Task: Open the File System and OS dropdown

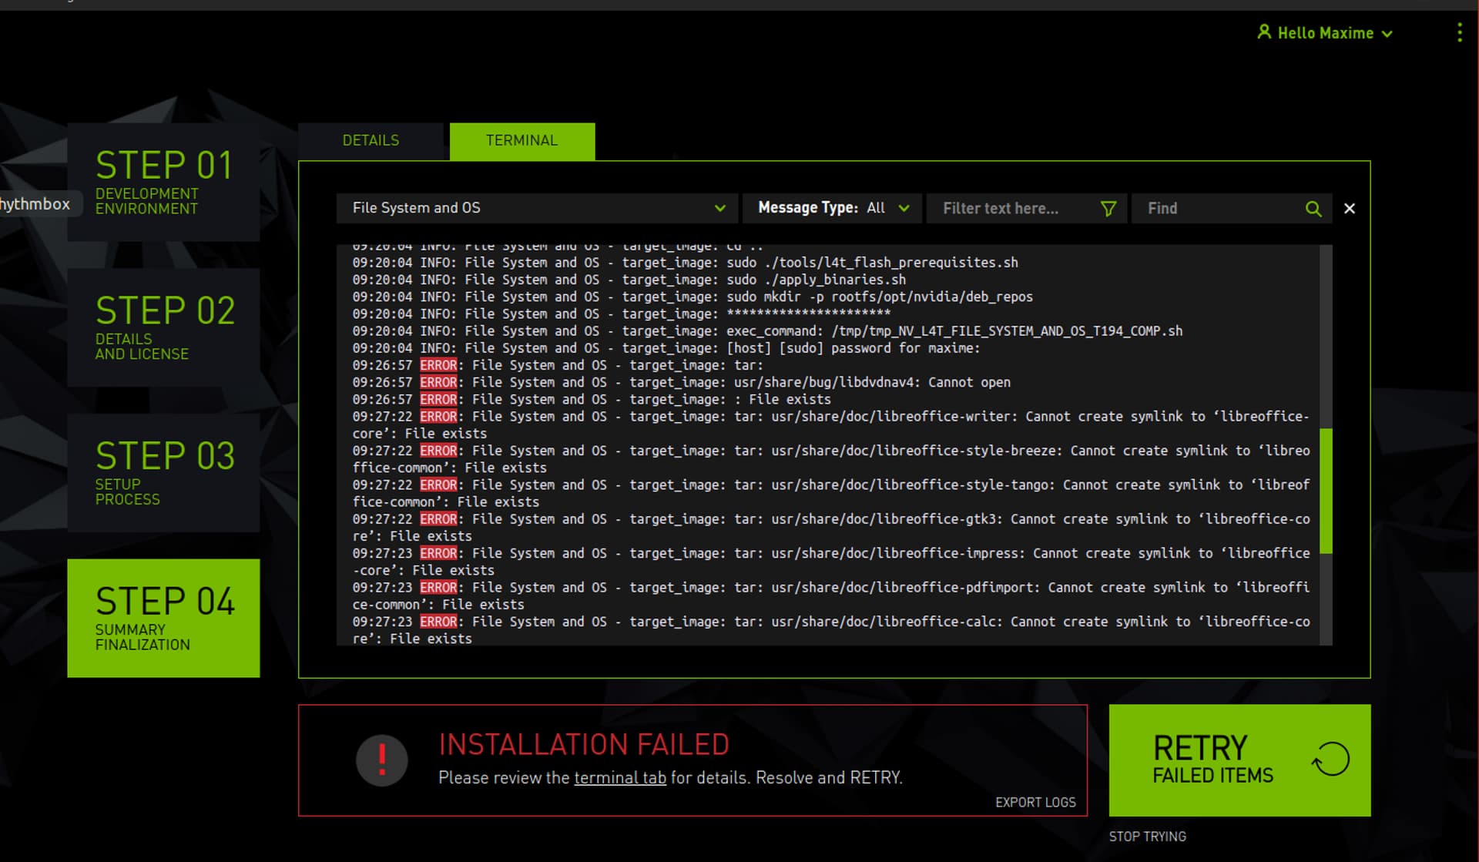Action: [537, 208]
